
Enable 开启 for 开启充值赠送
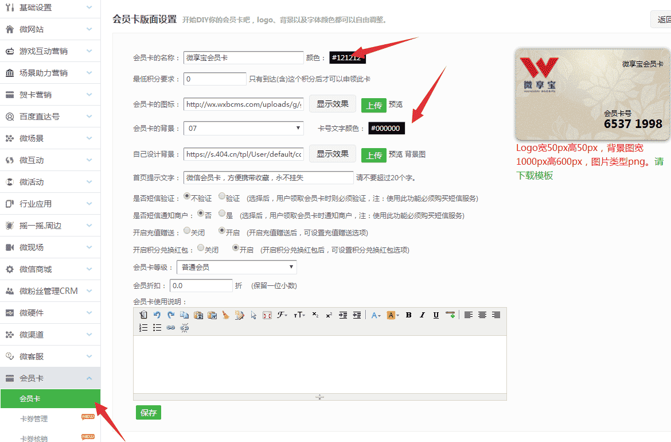point(223,231)
